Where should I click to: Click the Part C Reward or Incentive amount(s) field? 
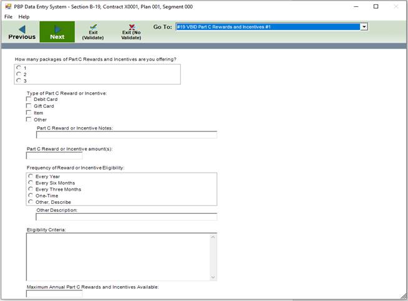click(54, 155)
